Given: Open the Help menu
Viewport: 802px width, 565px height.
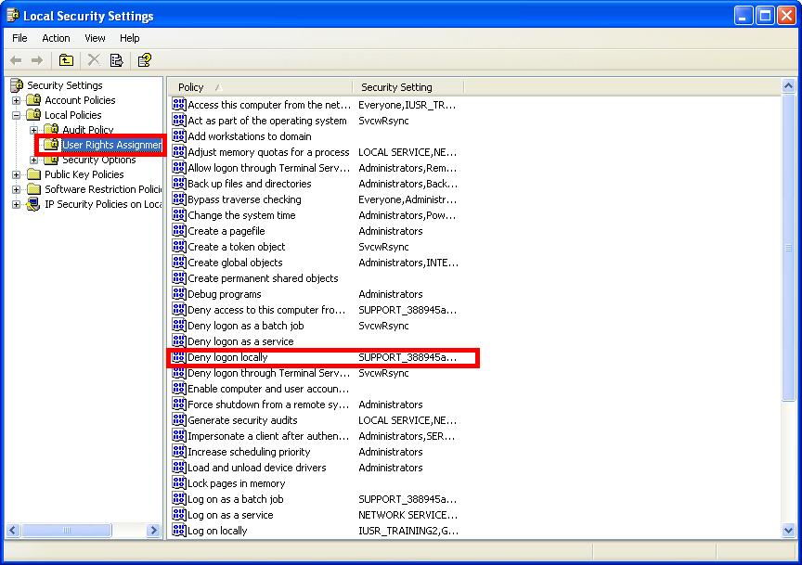Looking at the screenshot, I should click(129, 38).
